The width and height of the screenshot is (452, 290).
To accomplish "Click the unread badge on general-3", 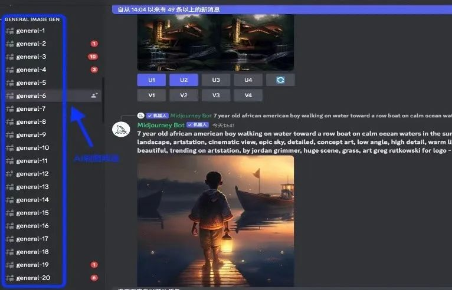I will click(93, 57).
